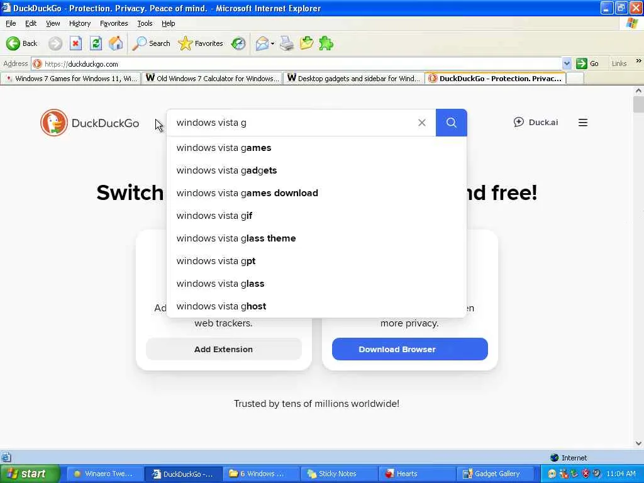Click the Mail envelope icon
This screenshot has height=483, width=644.
[x=262, y=43]
